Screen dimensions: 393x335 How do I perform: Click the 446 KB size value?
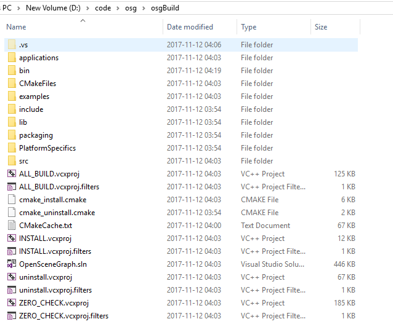[x=344, y=264]
